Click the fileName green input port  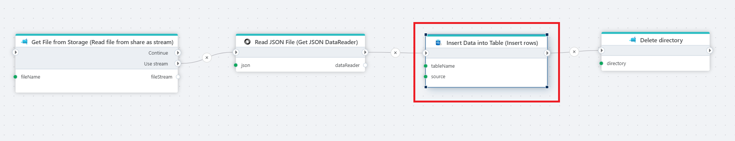click(x=15, y=77)
